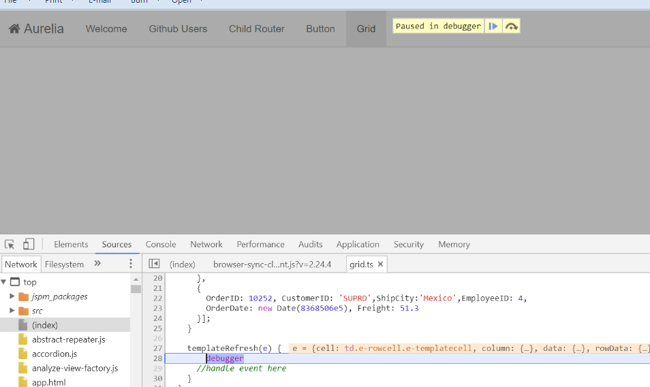Select the Sources panel tab
This screenshot has width=650, height=387.
pos(117,245)
